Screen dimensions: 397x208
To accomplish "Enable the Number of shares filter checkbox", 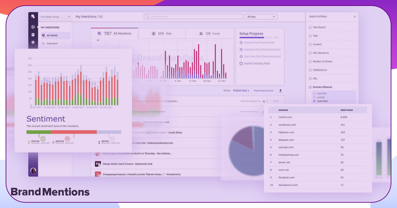I will point(310,62).
